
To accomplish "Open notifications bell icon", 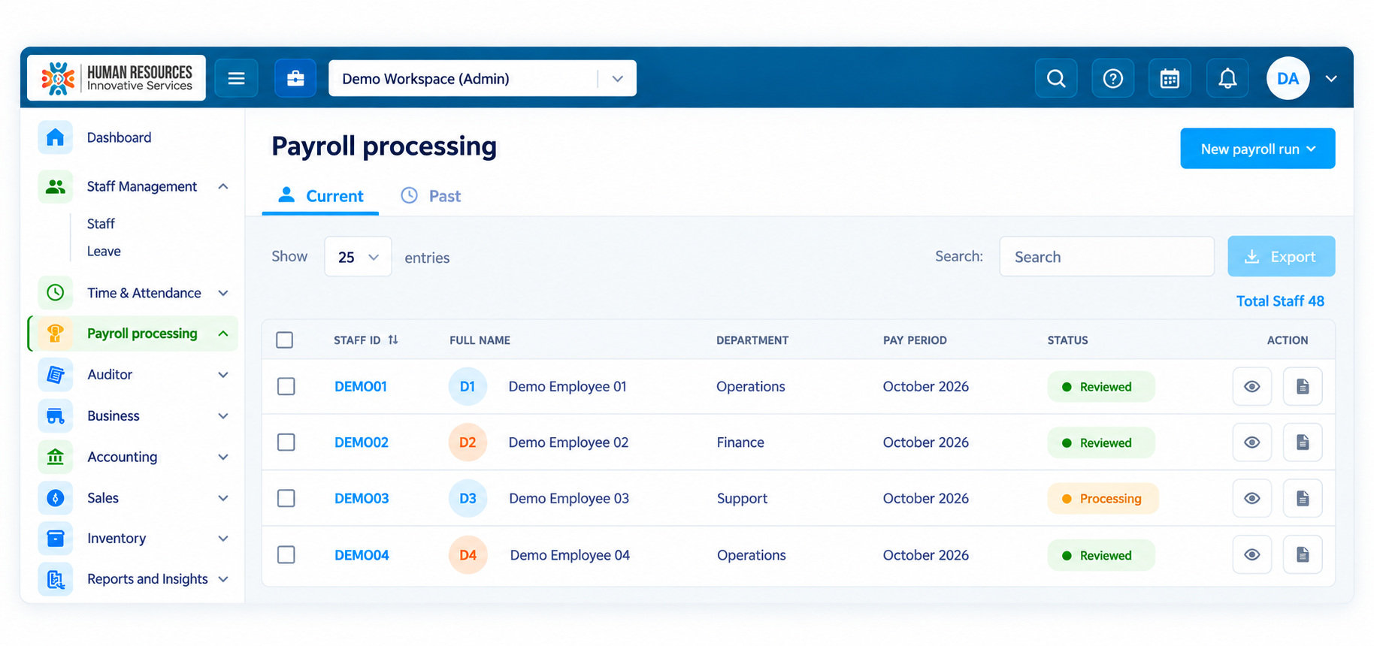I will click(1227, 78).
